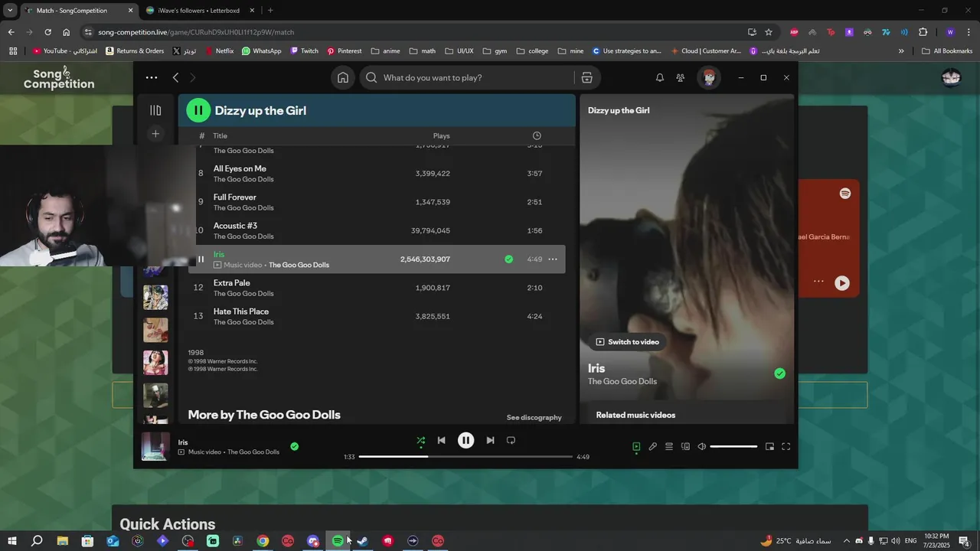980x551 pixels.
Task: Open the All Bookmarks folder
Action: pos(947,51)
